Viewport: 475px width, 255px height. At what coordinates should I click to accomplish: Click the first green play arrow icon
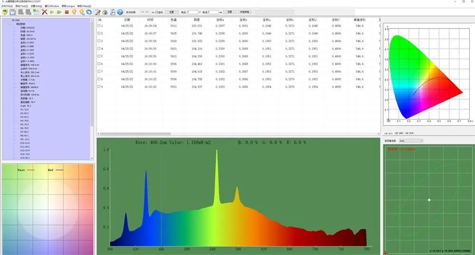coord(52,11)
